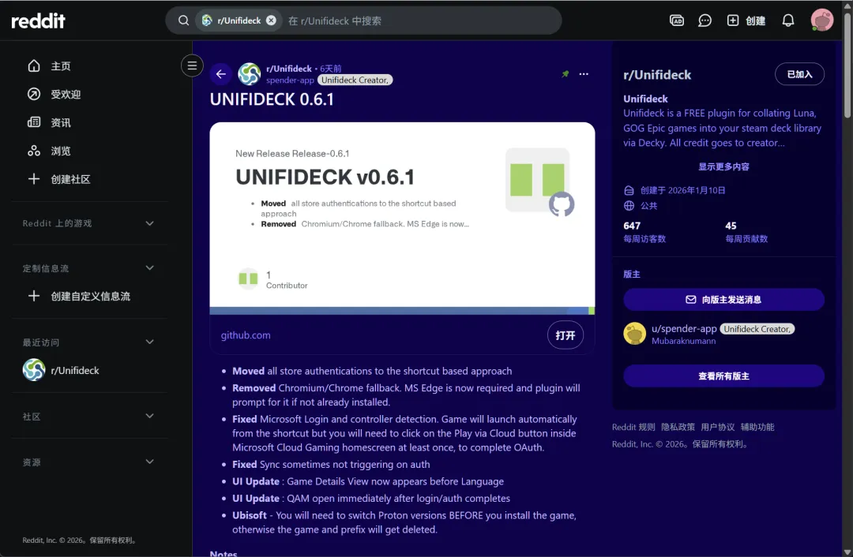853x557 pixels.
Task: Toggle the sidebar collapse hamburger button
Action: coord(192,65)
